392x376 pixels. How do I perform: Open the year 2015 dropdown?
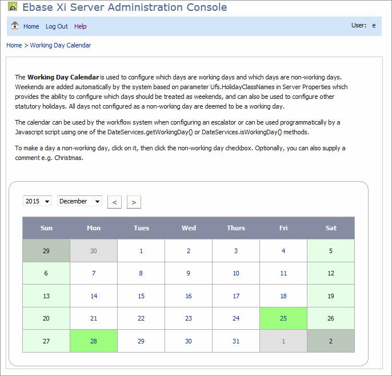37,201
